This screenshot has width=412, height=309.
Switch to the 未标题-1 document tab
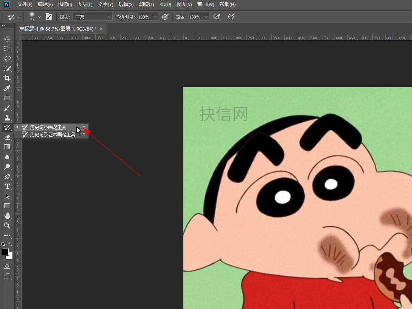click(x=58, y=29)
